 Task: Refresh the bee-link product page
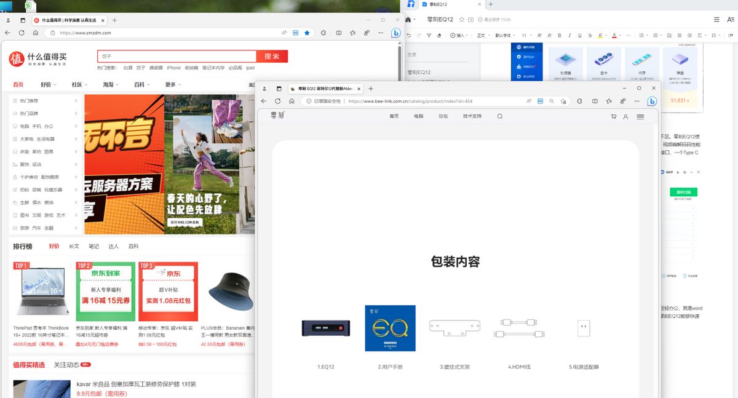[278, 101]
